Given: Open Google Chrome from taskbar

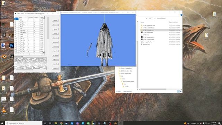Looking at the screenshot, I should click(61, 123).
